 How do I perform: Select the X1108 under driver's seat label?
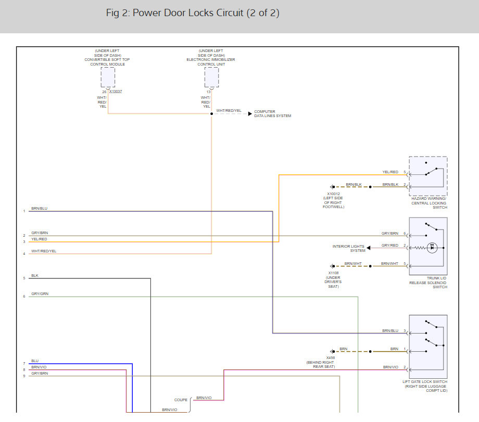tap(333, 280)
